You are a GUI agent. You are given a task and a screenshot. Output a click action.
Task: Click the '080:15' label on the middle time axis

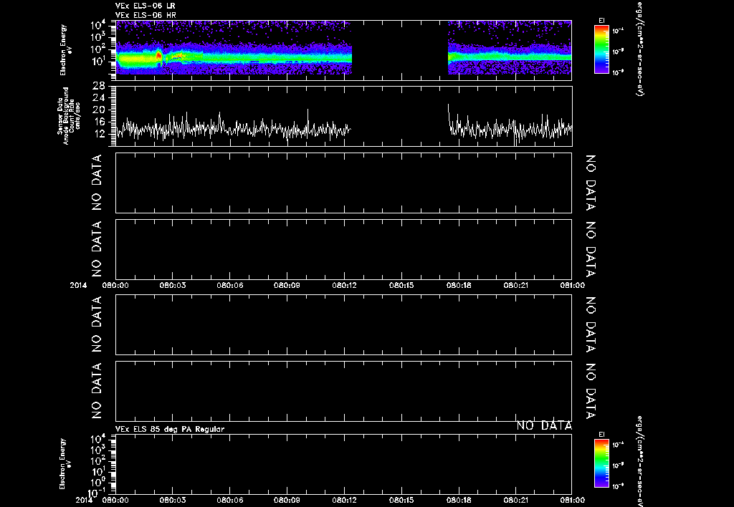[x=401, y=285]
